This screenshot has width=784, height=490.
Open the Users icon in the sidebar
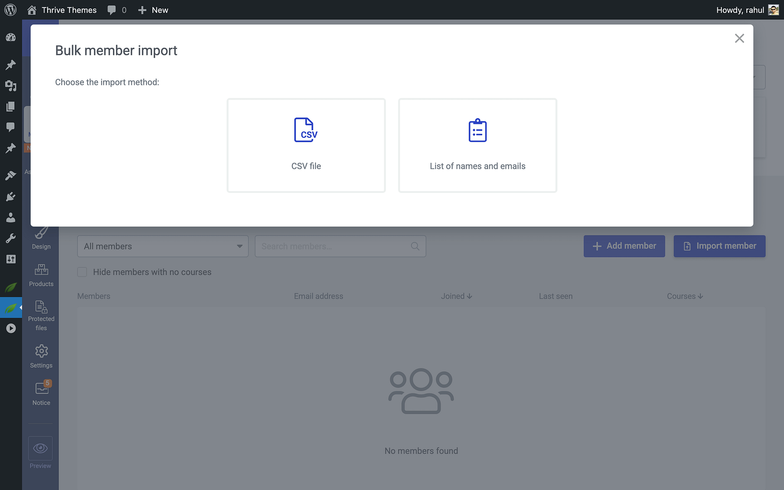[10, 217]
